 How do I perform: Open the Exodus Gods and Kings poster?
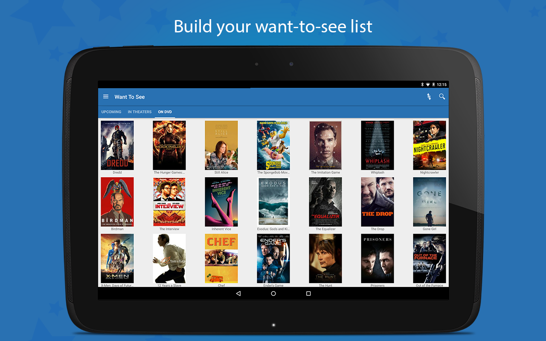coord(273,202)
